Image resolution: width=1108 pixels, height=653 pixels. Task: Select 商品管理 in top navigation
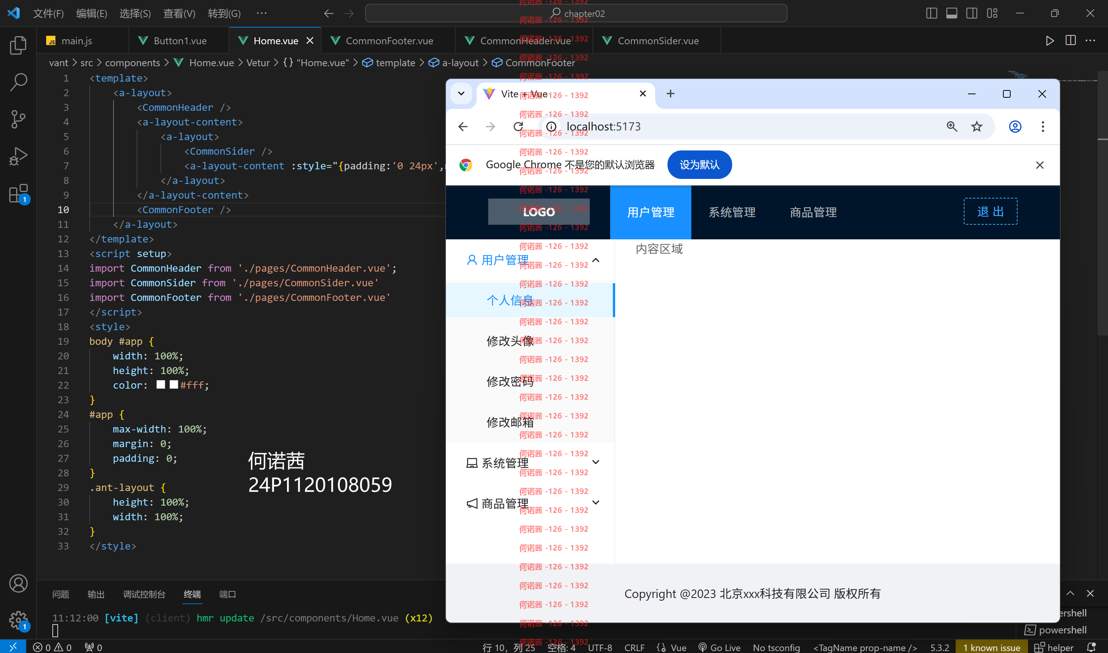[x=813, y=212]
